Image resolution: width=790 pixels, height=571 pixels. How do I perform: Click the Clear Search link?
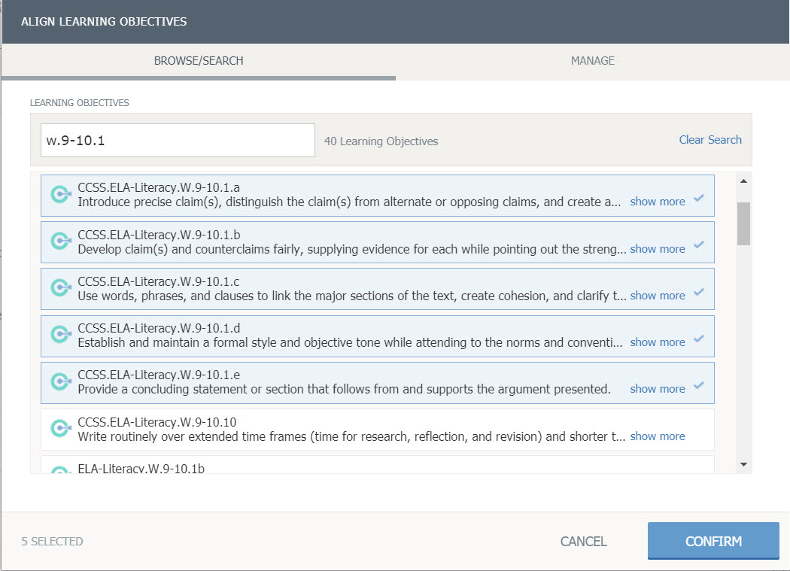709,140
